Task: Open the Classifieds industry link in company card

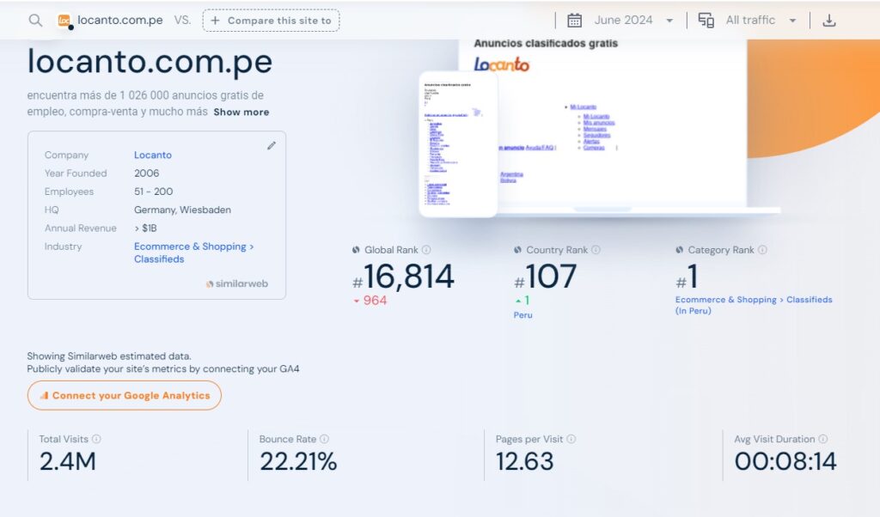Action: (x=159, y=259)
